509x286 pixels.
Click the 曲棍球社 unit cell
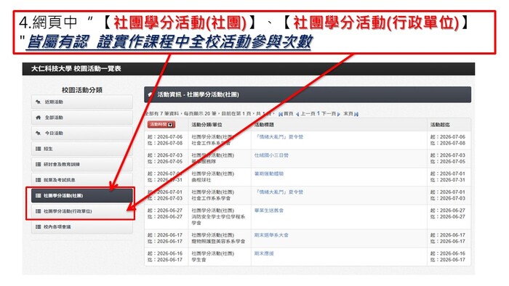click(x=201, y=180)
